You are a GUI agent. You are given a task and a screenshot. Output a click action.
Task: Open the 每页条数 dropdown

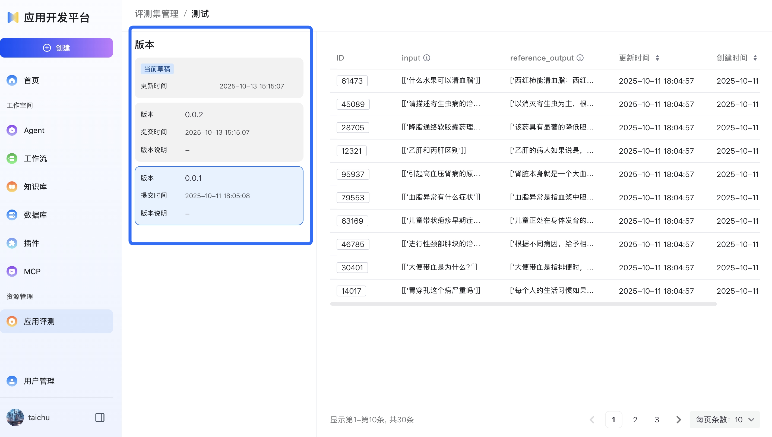click(724, 420)
